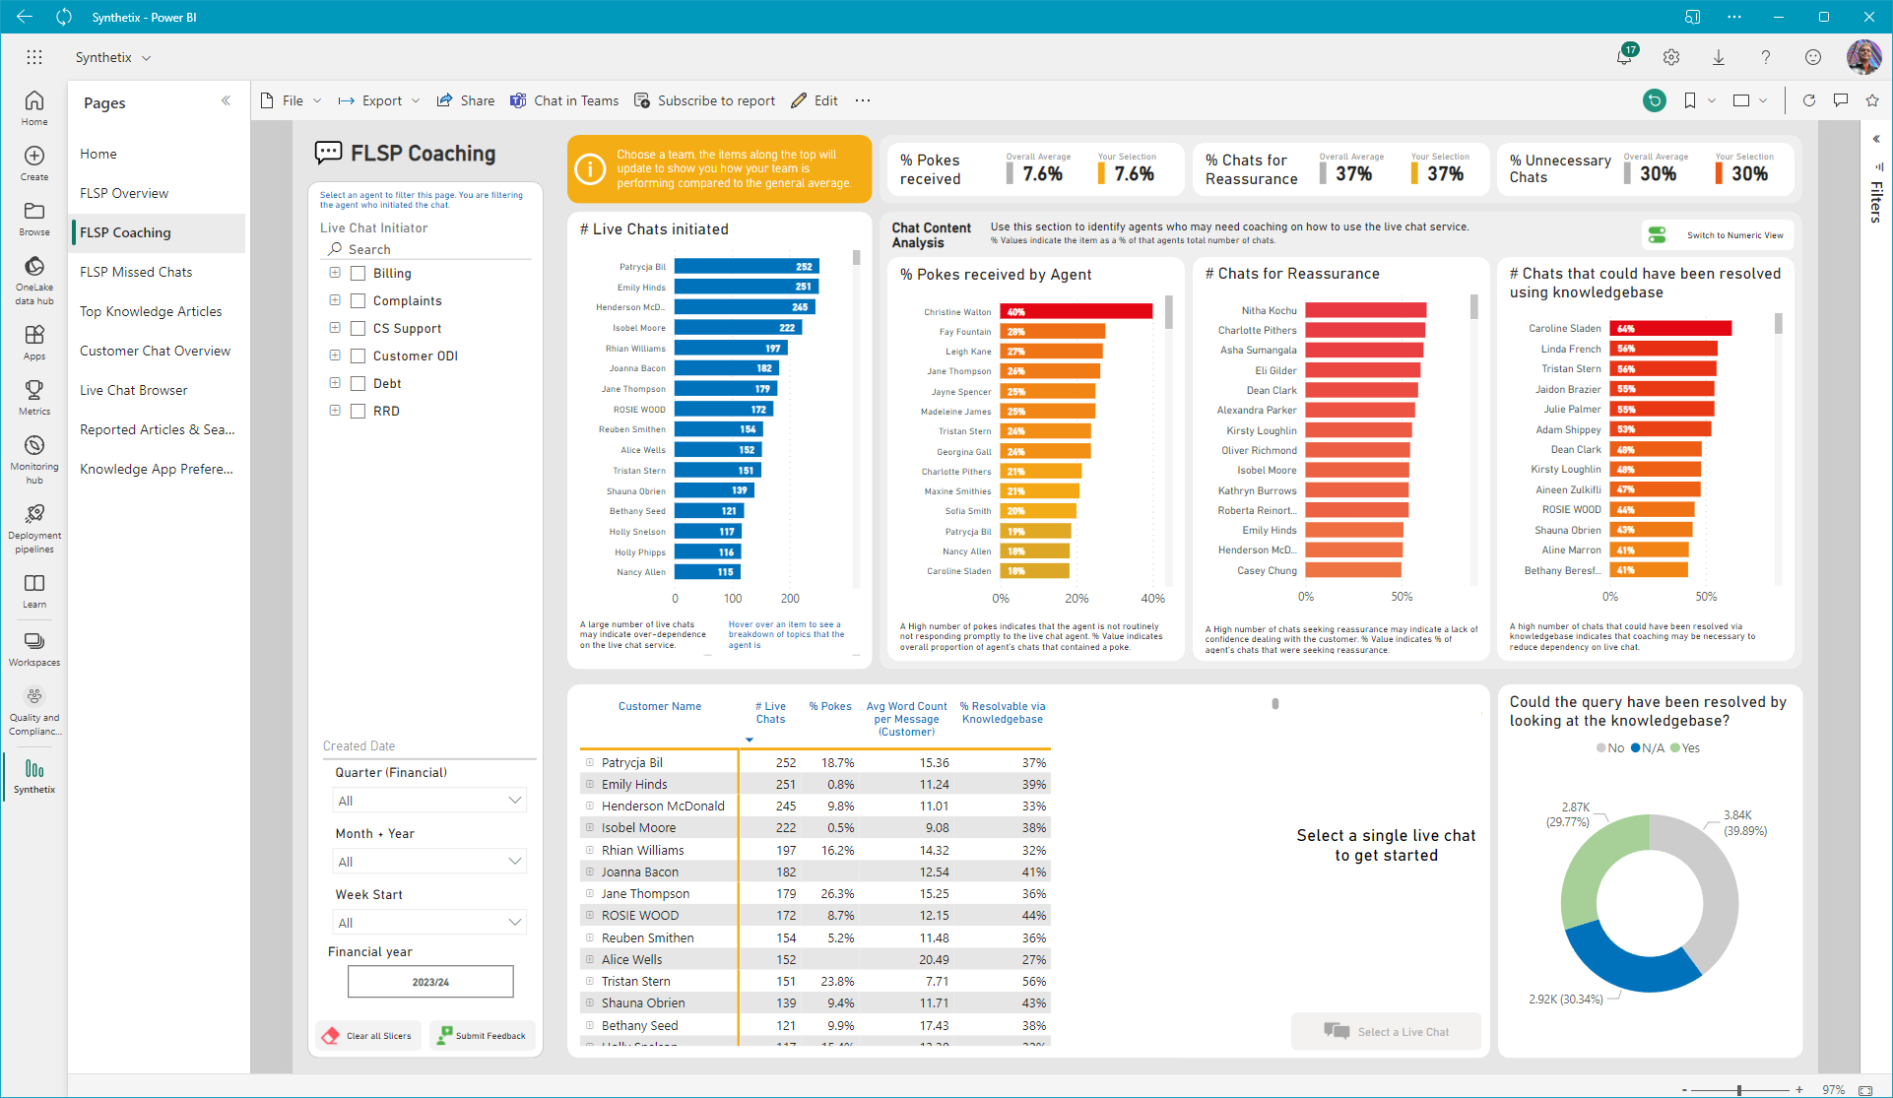Click Clear all Slicers button

coord(368,1036)
